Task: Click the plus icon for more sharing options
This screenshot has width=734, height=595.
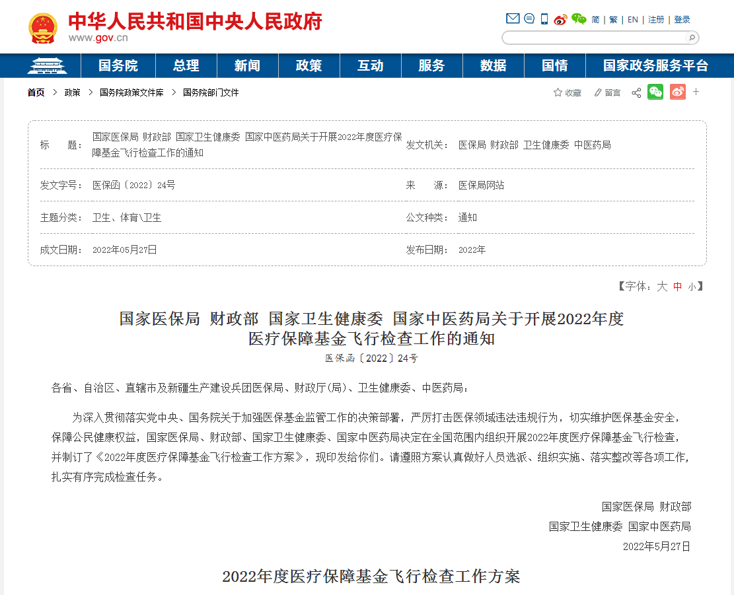Action: pyautogui.click(x=696, y=92)
